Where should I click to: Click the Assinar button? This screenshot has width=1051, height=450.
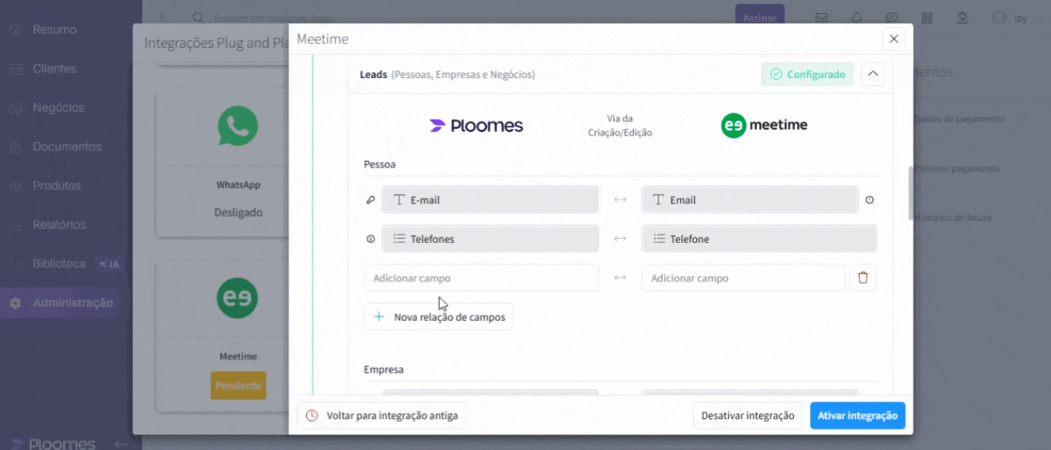(x=760, y=17)
